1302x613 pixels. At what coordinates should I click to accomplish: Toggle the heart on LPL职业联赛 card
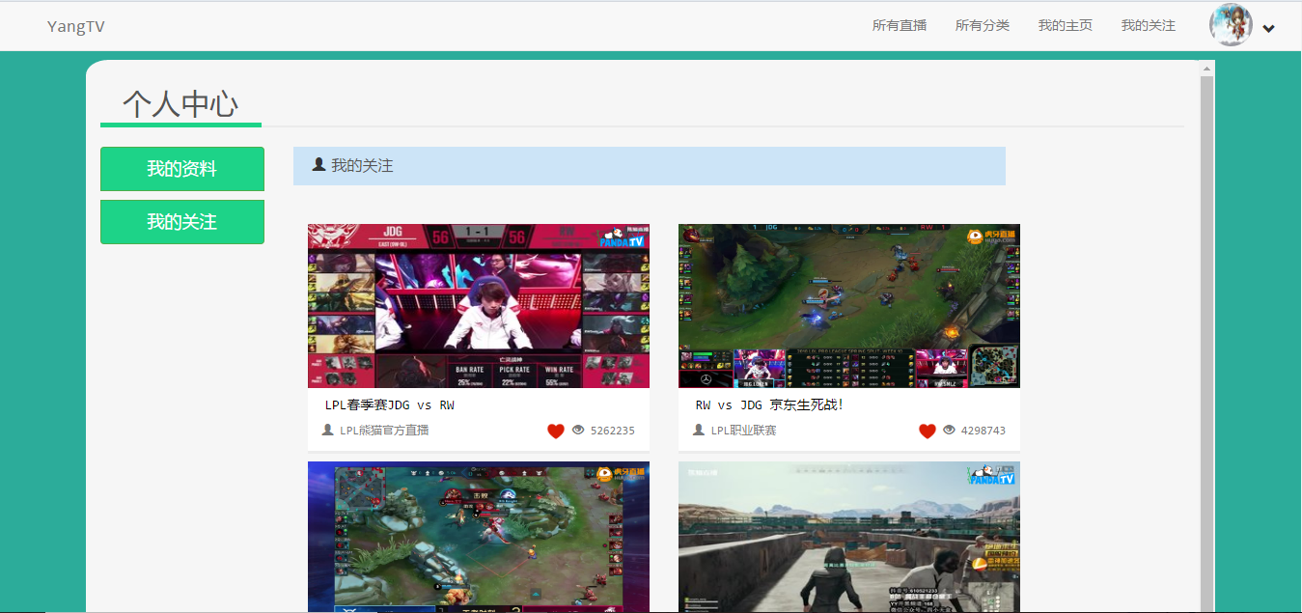click(928, 431)
